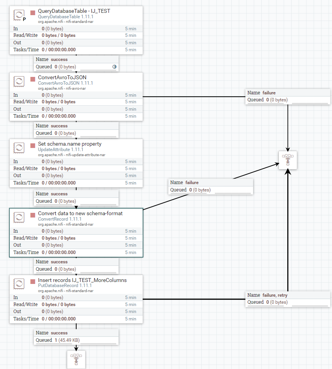Screen dimensions: 332x369
Task: Select success connection below ConvertAvroToJSON
Action: click(x=76, y=130)
